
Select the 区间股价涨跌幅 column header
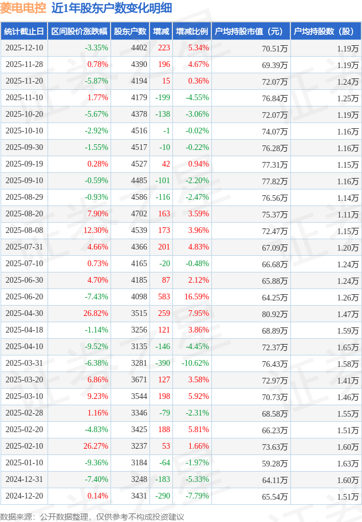(79, 31)
